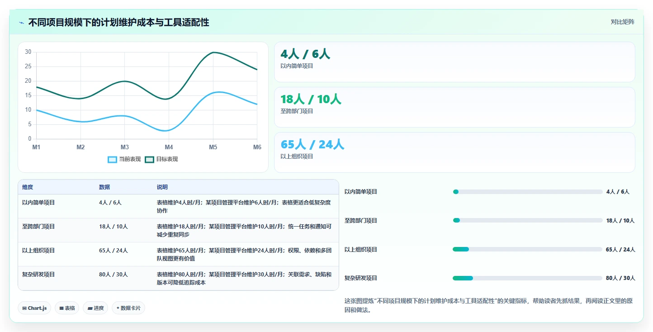Image resolution: width=653 pixels, height=332 pixels.
Task: Toggle the 当前表现 legend item
Action: click(124, 159)
